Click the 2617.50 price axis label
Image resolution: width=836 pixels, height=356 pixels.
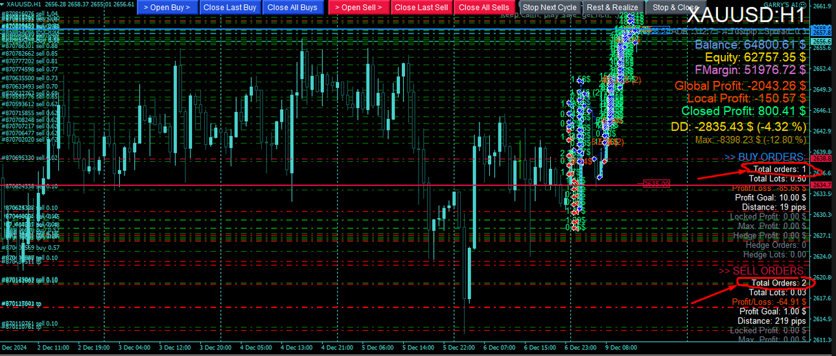click(x=822, y=298)
